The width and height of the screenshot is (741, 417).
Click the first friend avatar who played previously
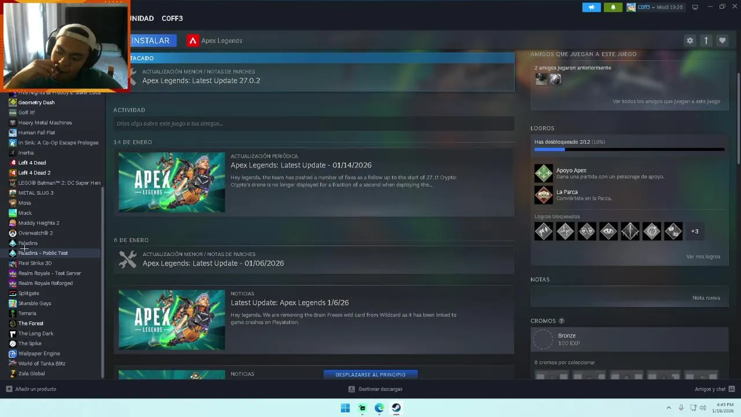click(541, 79)
